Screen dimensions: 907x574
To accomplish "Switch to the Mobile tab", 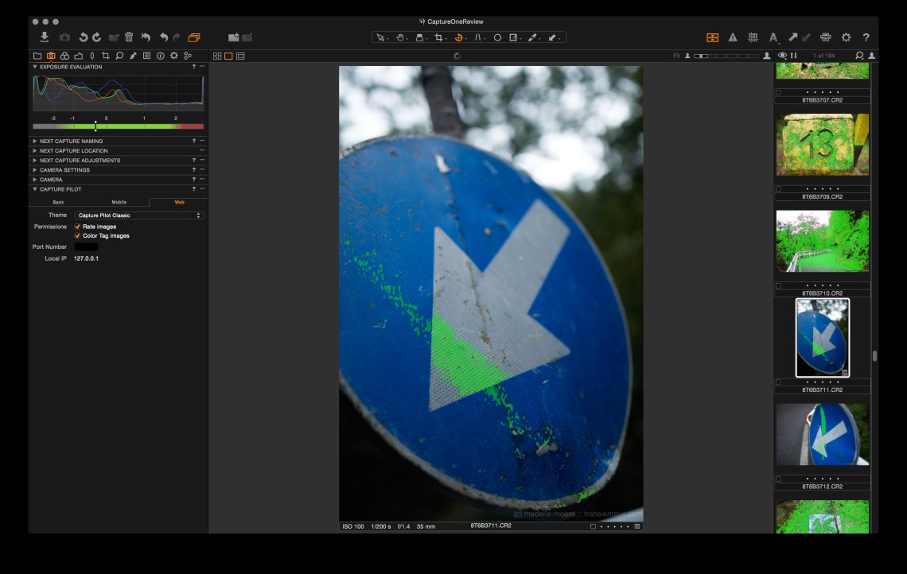I will pyautogui.click(x=119, y=202).
